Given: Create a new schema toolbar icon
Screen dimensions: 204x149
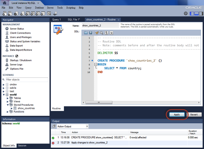Looking at the screenshot, I should click(23, 13).
